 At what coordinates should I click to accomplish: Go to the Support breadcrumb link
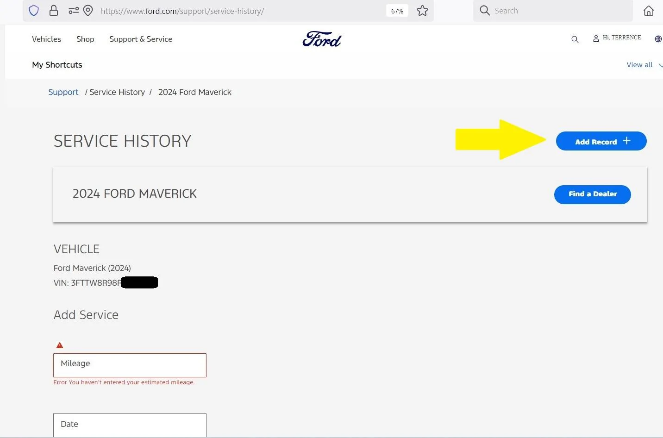coord(63,92)
